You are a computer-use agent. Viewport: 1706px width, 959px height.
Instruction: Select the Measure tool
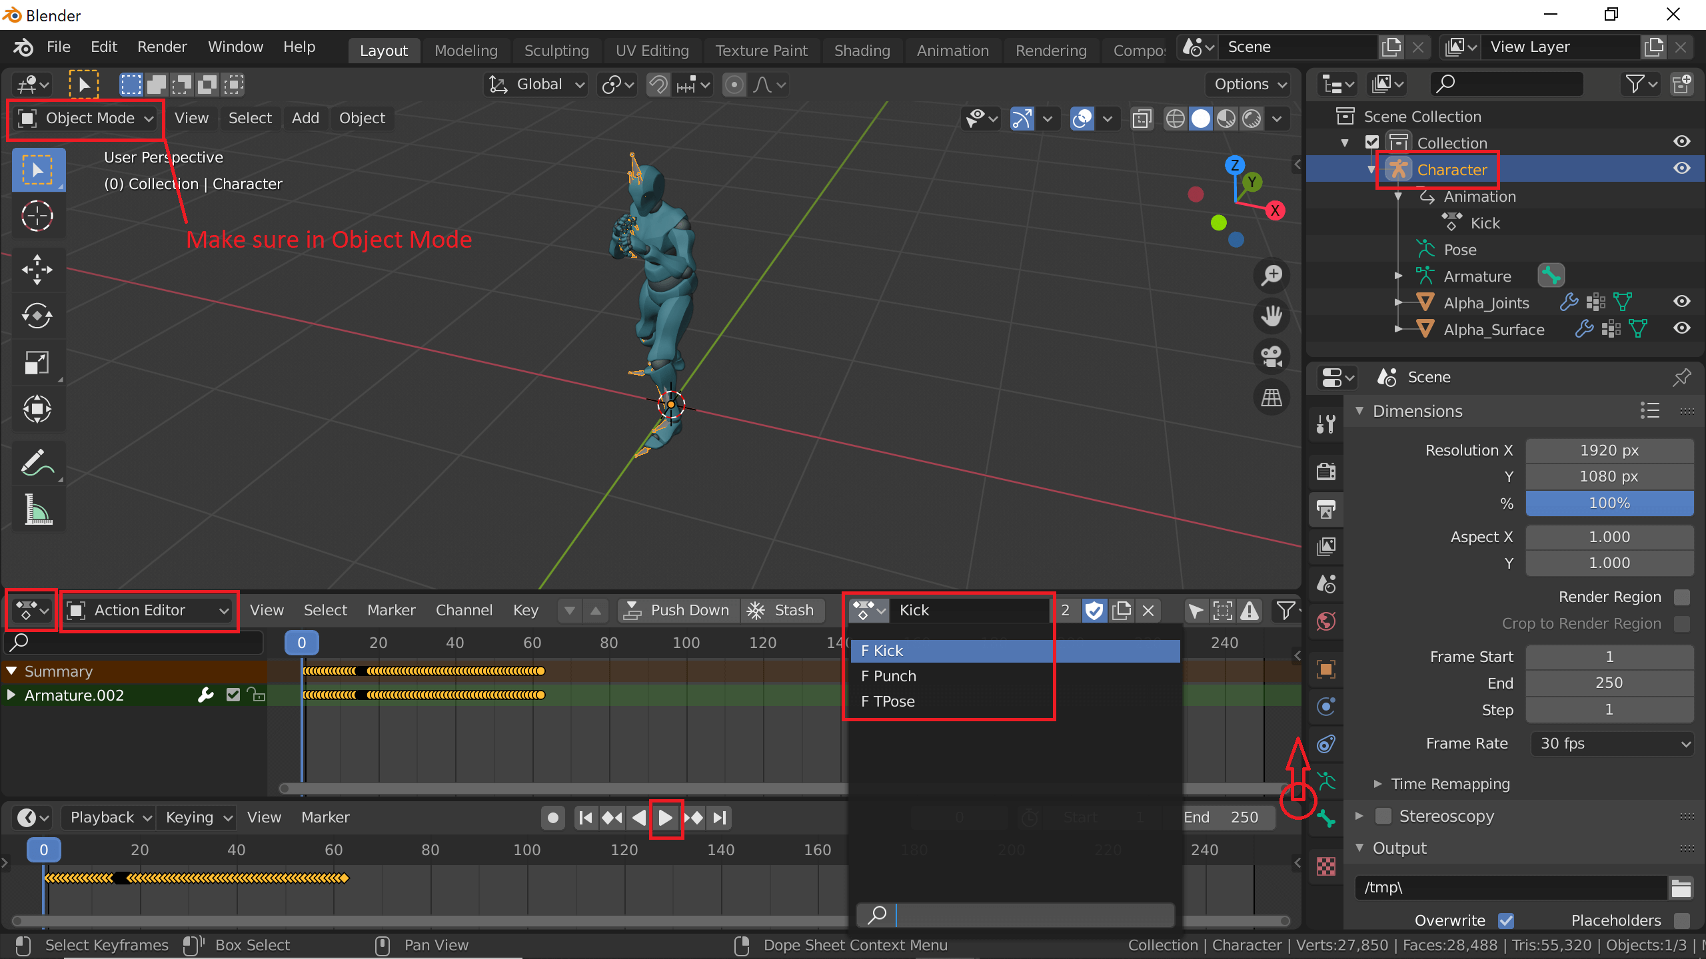point(37,509)
